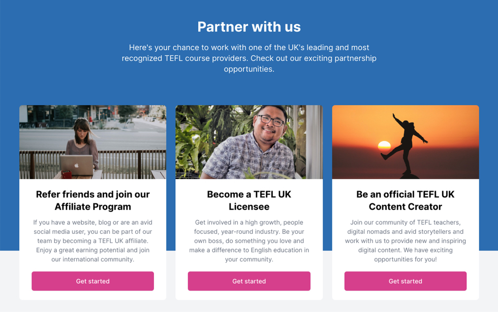Image resolution: width=498 pixels, height=312 pixels.
Task: Click 'Refer friends and join our Affiliate Program' heading
Action: [x=92, y=200]
